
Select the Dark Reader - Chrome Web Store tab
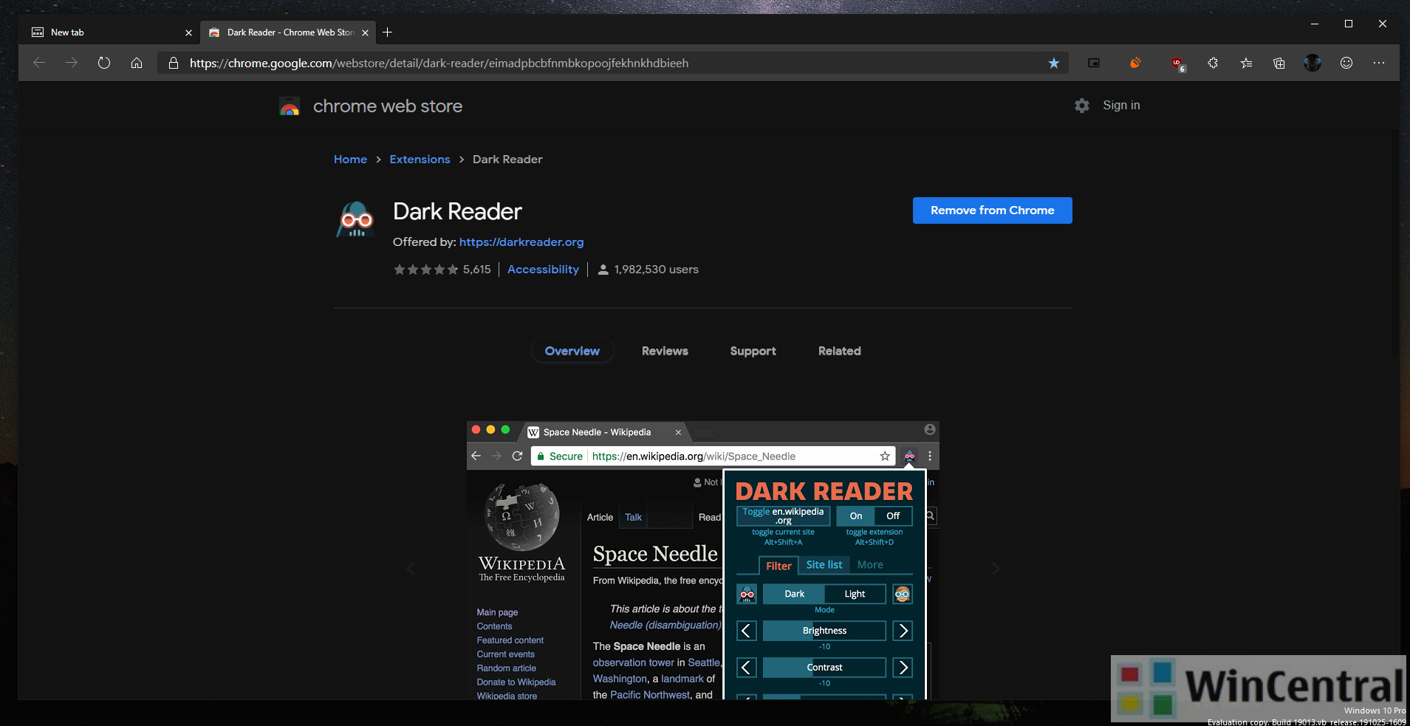[x=289, y=32]
